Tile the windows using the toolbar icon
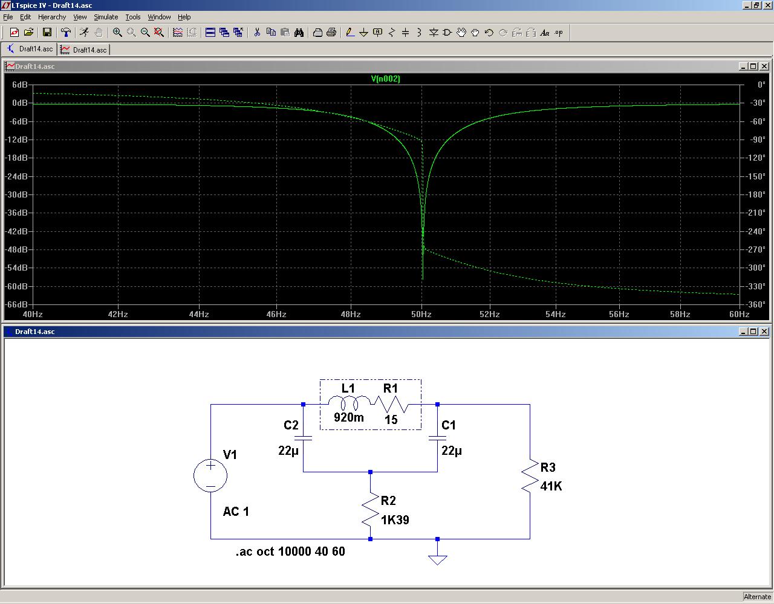This screenshot has width=774, height=604. point(210,33)
